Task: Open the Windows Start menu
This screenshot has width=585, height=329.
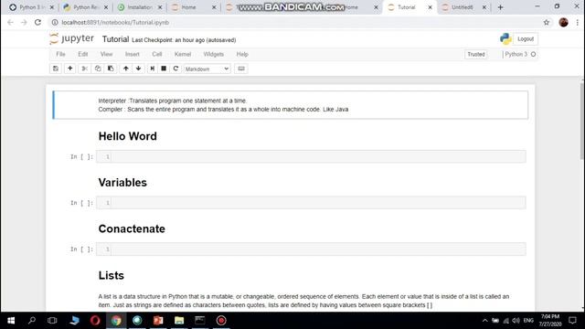Action: point(11,321)
